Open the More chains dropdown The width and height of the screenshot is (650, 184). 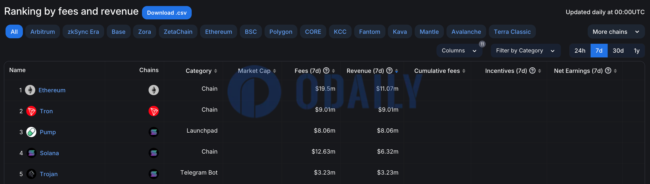click(616, 32)
